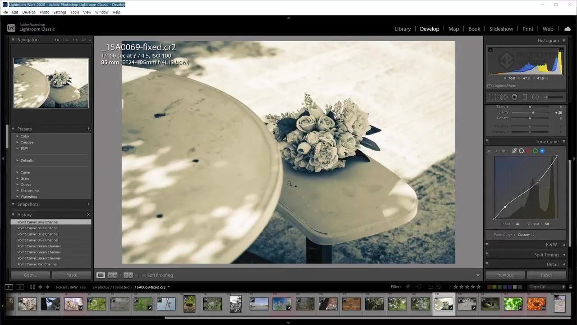
Task: Click the Previous button
Action: pyautogui.click(x=505, y=275)
